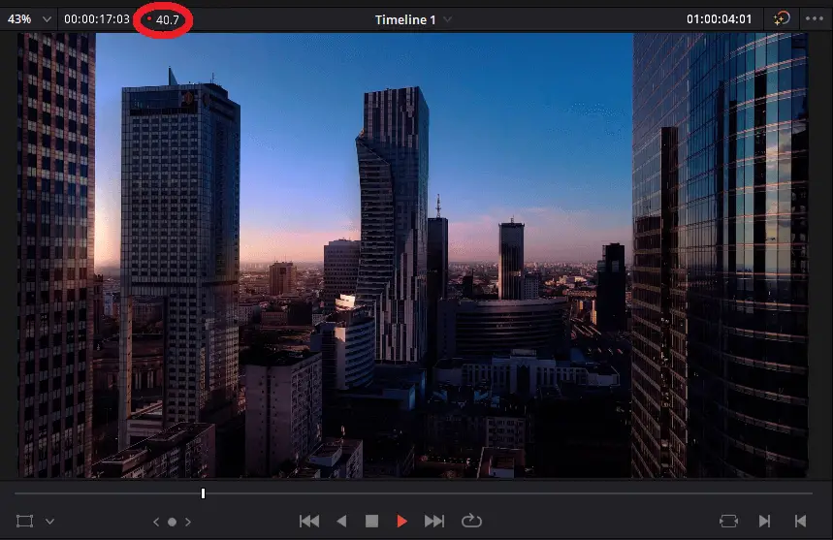Click the 00:00:17:03 duration timecode
This screenshot has height=540, width=833.
click(97, 19)
